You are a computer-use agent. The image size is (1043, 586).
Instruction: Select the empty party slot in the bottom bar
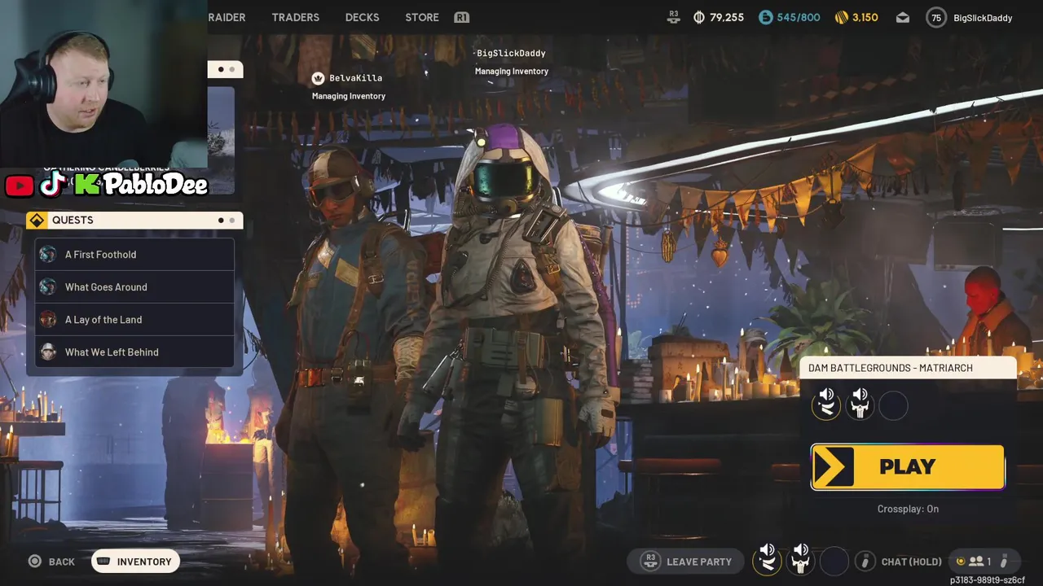pos(834,561)
